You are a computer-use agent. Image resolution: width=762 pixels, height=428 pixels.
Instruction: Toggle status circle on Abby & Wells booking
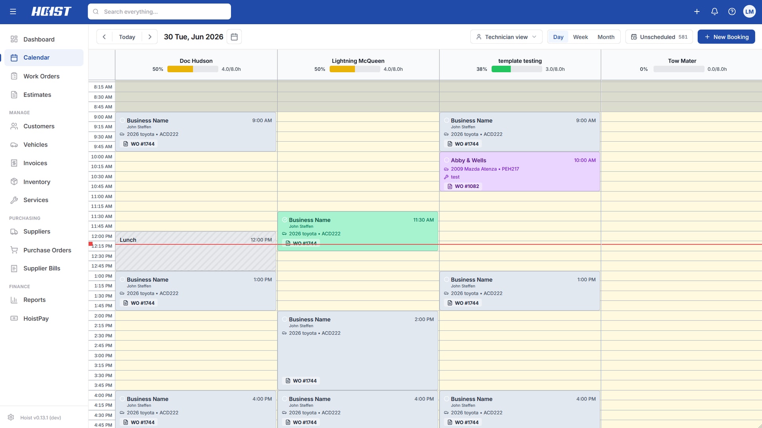[446, 160]
